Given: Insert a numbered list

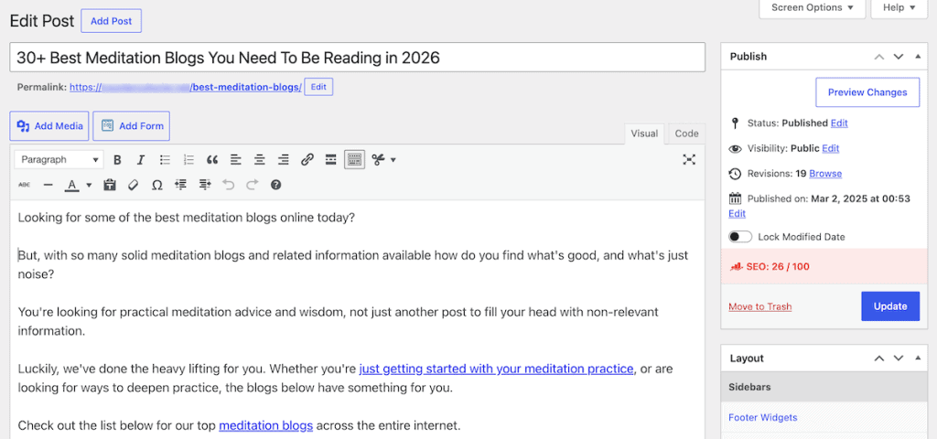Looking at the screenshot, I should (188, 159).
